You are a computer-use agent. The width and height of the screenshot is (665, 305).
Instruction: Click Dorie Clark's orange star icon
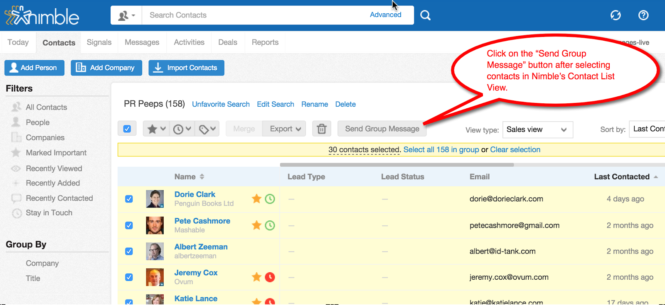[256, 199]
